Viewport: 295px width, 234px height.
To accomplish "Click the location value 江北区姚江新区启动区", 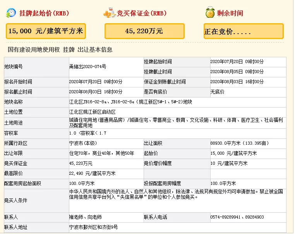I will [93, 112].
